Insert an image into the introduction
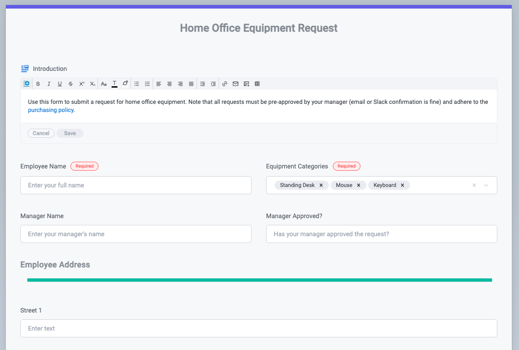The width and height of the screenshot is (519, 350). point(246,84)
